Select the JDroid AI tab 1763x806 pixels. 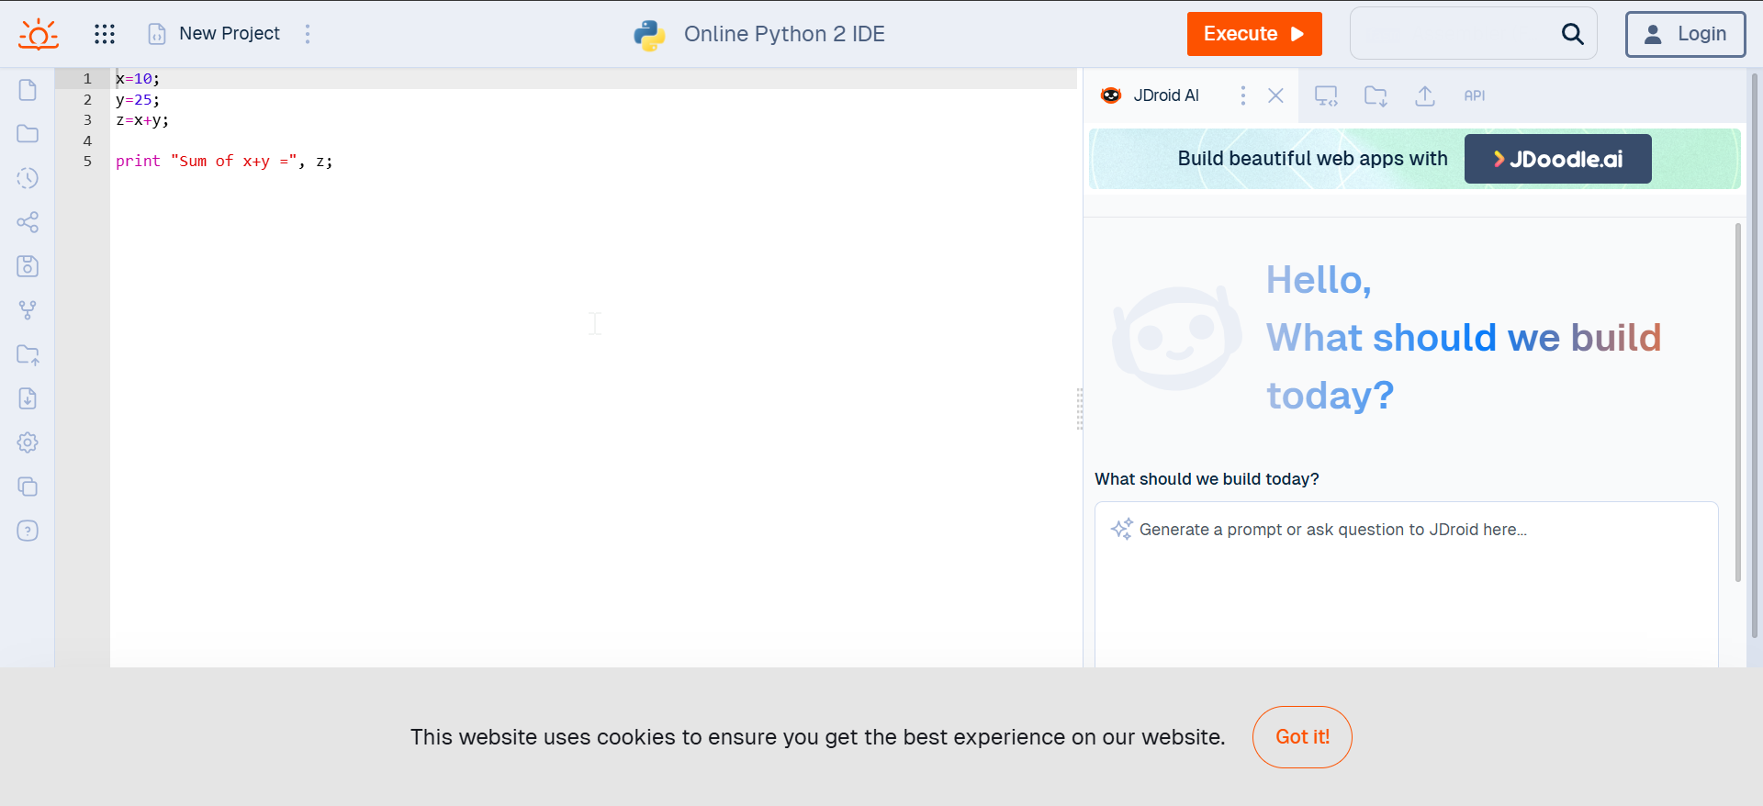click(1165, 95)
